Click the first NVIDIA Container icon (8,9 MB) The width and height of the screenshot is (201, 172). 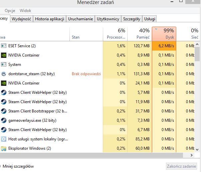[x=4, y=55]
